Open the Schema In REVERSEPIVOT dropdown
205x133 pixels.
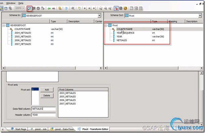pyautogui.click(x=99, y=15)
